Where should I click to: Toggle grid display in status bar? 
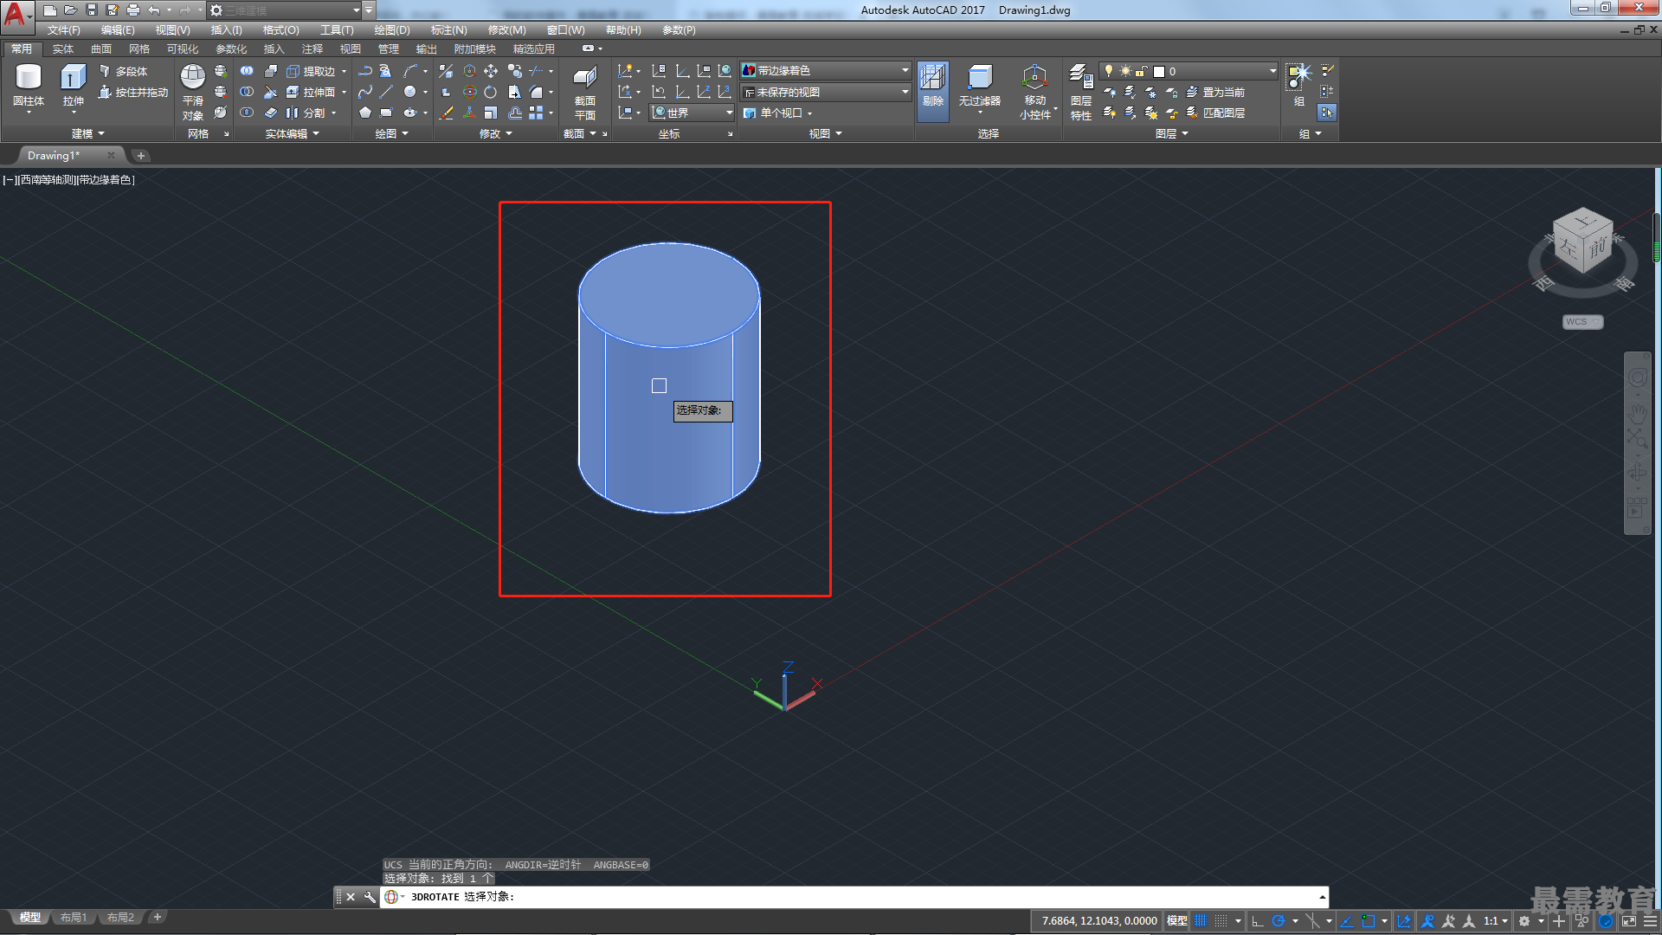[x=1201, y=921]
